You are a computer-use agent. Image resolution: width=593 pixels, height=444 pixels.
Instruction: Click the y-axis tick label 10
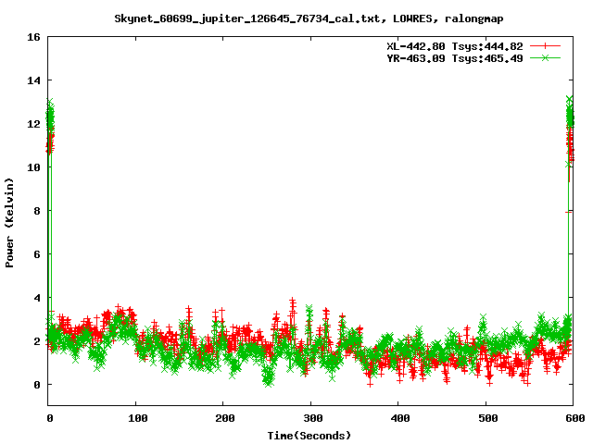(x=33, y=167)
